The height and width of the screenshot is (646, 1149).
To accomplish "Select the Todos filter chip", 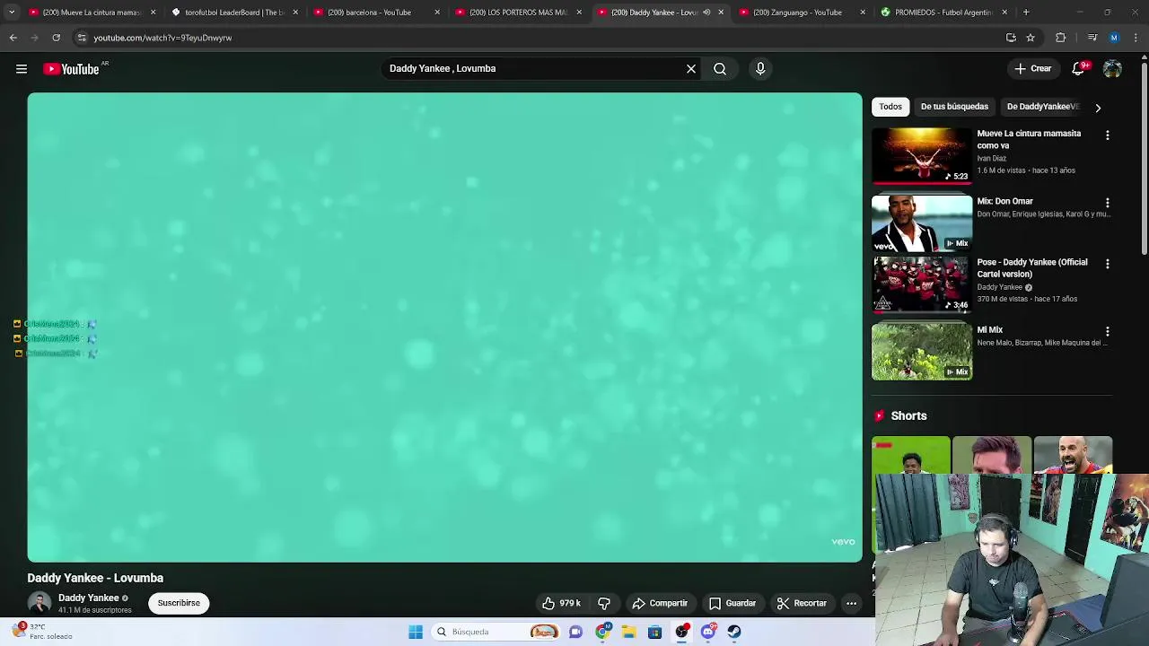I will pos(890,107).
